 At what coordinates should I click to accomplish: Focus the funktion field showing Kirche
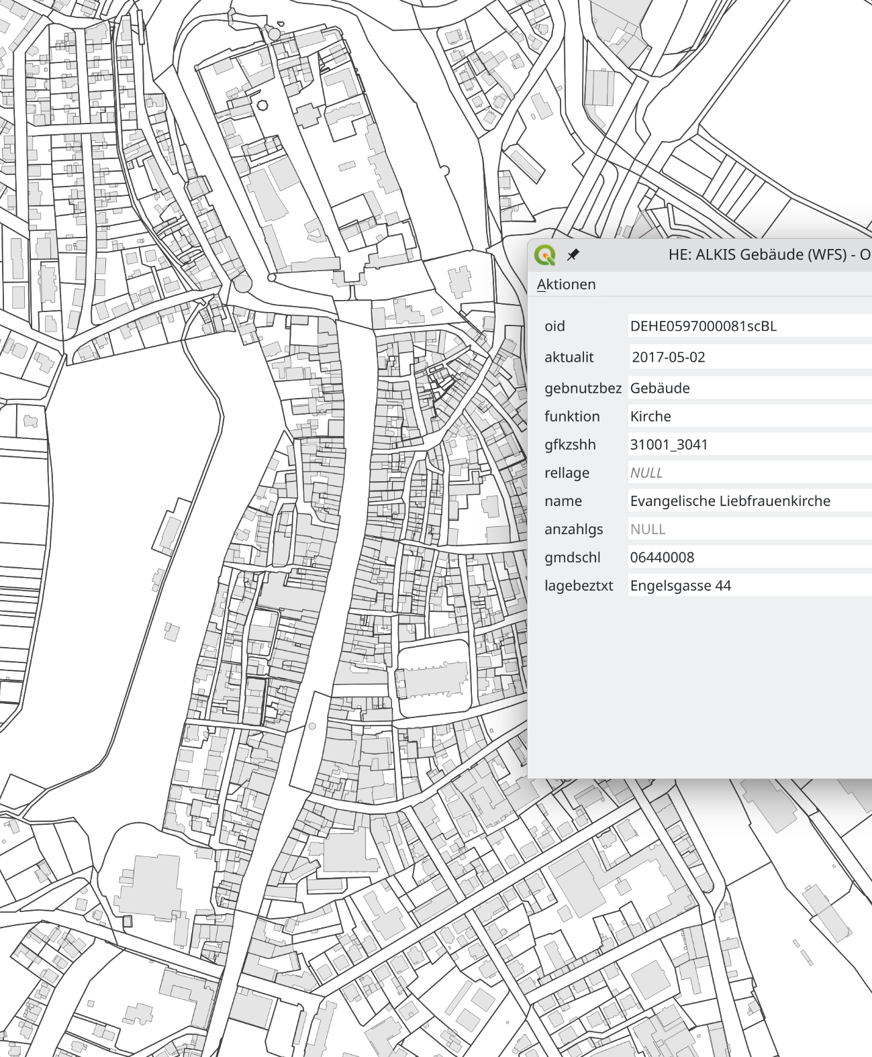[x=650, y=416]
